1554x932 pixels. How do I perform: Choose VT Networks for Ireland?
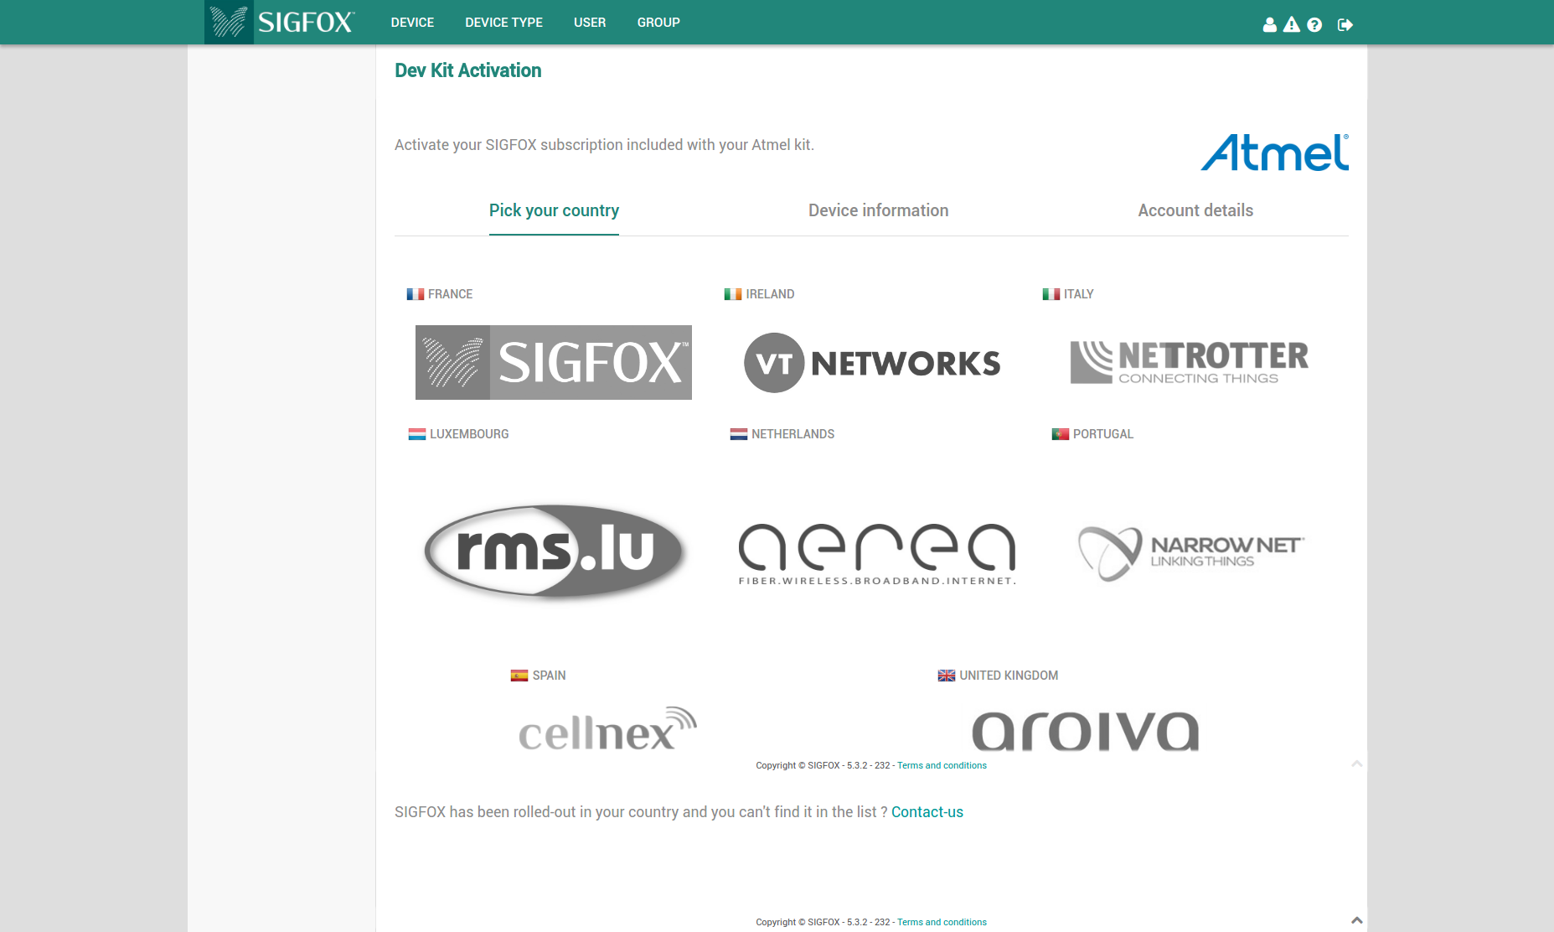click(872, 363)
